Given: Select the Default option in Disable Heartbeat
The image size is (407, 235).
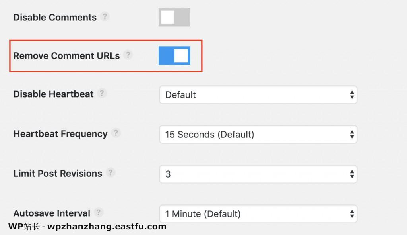Looking at the screenshot, I should pyautogui.click(x=180, y=95).
